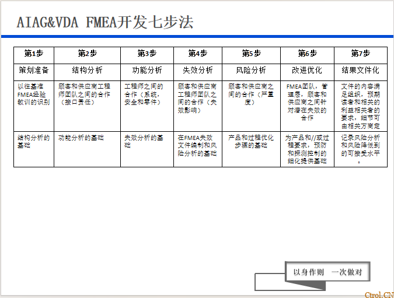Click the slide title 'AIAG&VDA FMEA开发七步法'

coord(105,22)
